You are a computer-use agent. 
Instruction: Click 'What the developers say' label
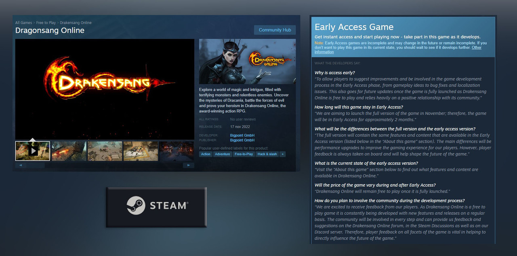pyautogui.click(x=337, y=63)
